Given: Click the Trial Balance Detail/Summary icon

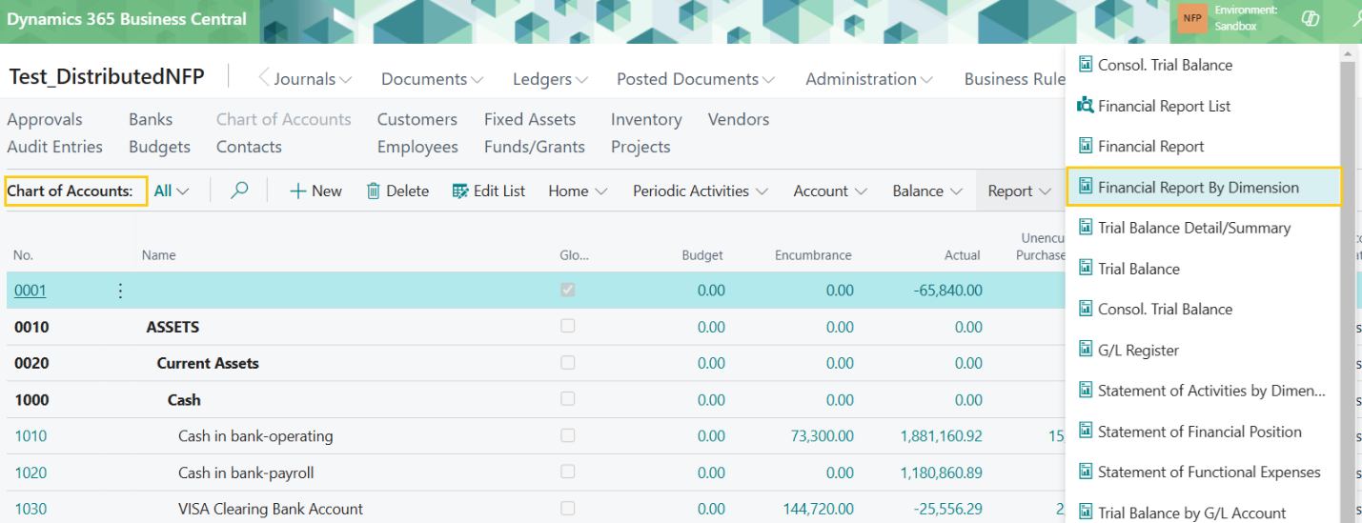Looking at the screenshot, I should coord(1085,228).
